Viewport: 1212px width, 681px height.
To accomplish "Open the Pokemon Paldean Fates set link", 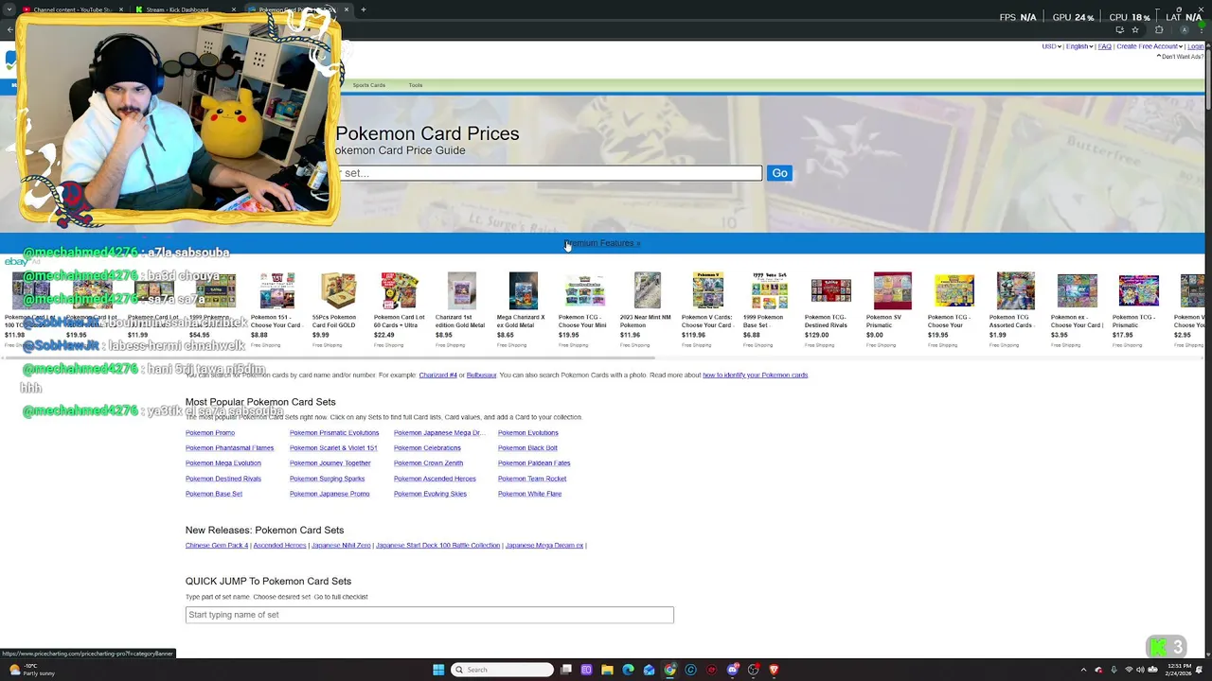I will pyautogui.click(x=534, y=463).
